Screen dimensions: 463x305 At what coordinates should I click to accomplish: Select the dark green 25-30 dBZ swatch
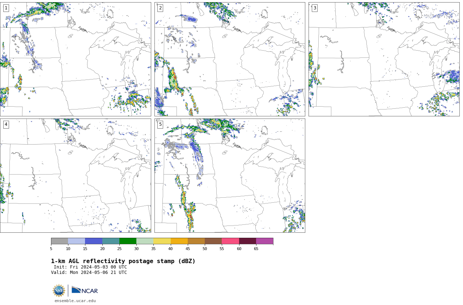pos(128,241)
